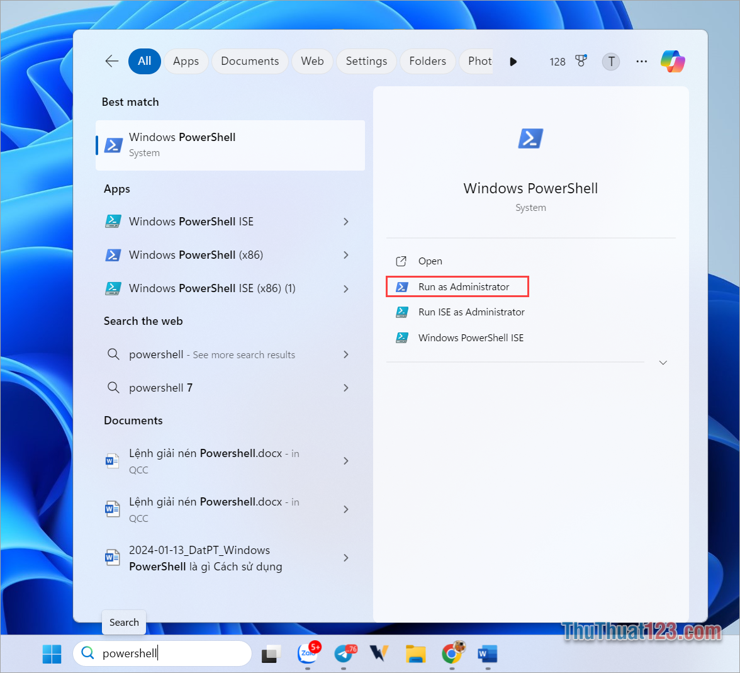Click the PowerShell icon in best match

113,145
